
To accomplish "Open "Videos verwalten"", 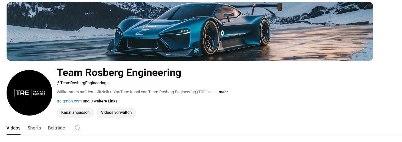I will tap(116, 112).
